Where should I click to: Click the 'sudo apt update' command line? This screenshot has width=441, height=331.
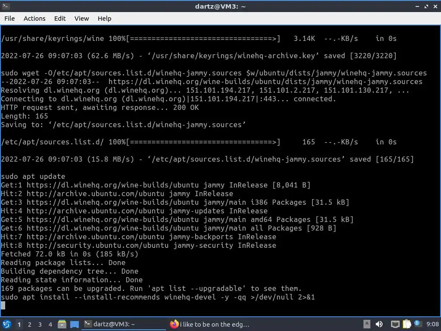click(33, 176)
